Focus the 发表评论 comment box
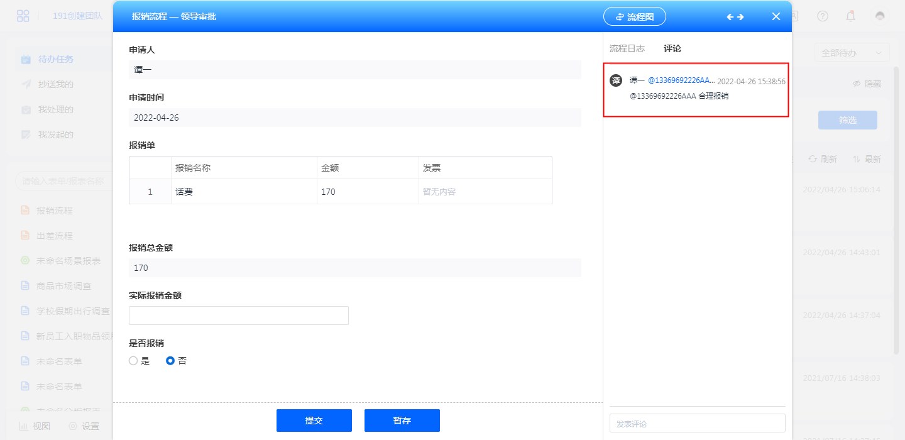 pyautogui.click(x=697, y=424)
